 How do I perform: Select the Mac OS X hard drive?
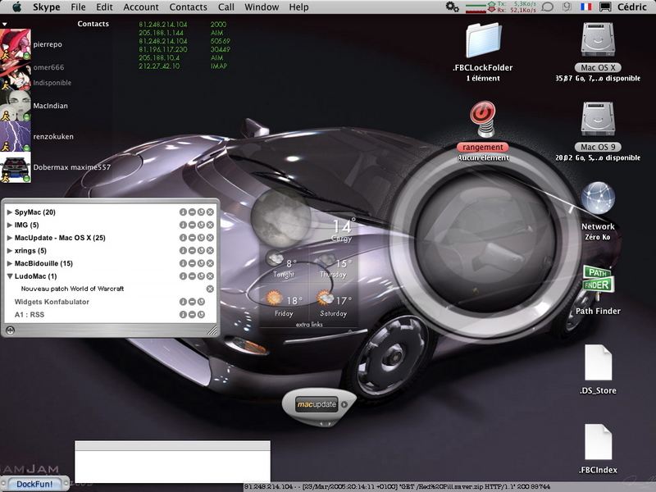click(x=598, y=39)
